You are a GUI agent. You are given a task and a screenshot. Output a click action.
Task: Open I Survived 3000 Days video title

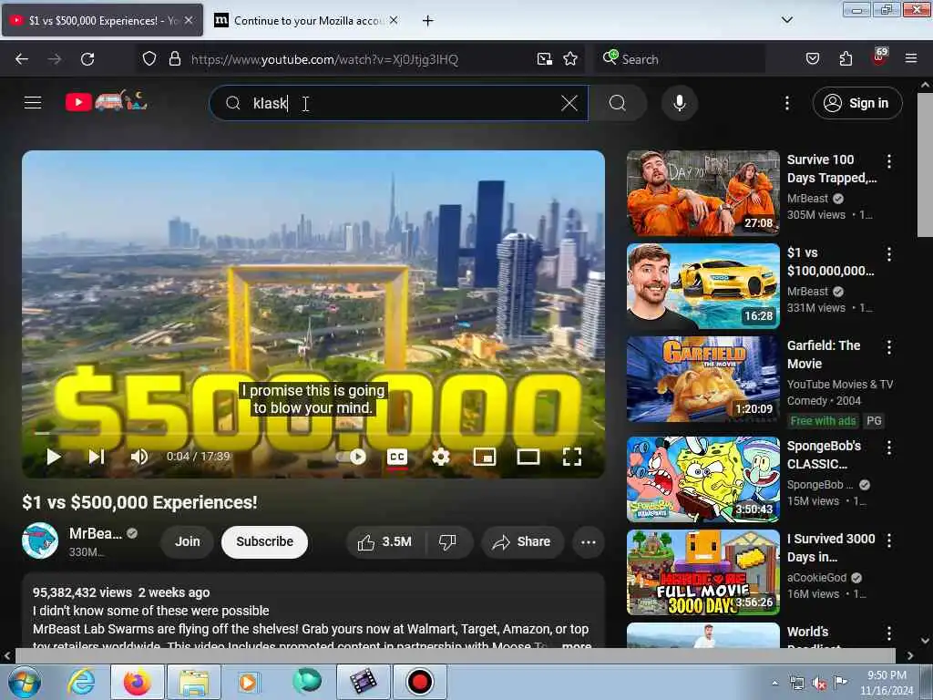(x=831, y=548)
